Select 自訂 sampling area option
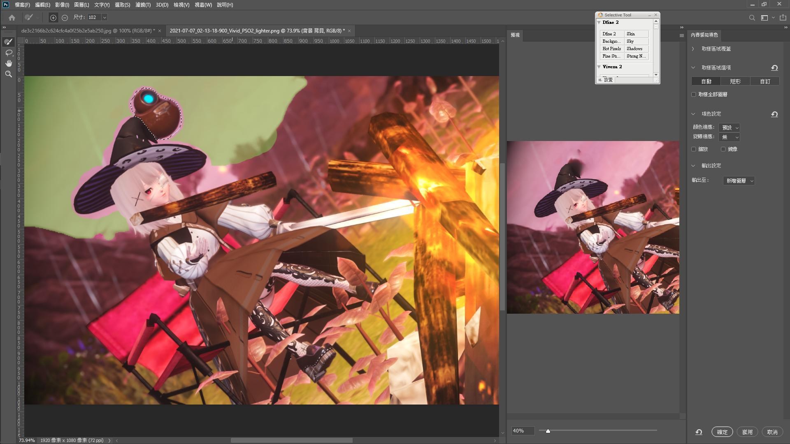790x444 pixels. tap(765, 81)
